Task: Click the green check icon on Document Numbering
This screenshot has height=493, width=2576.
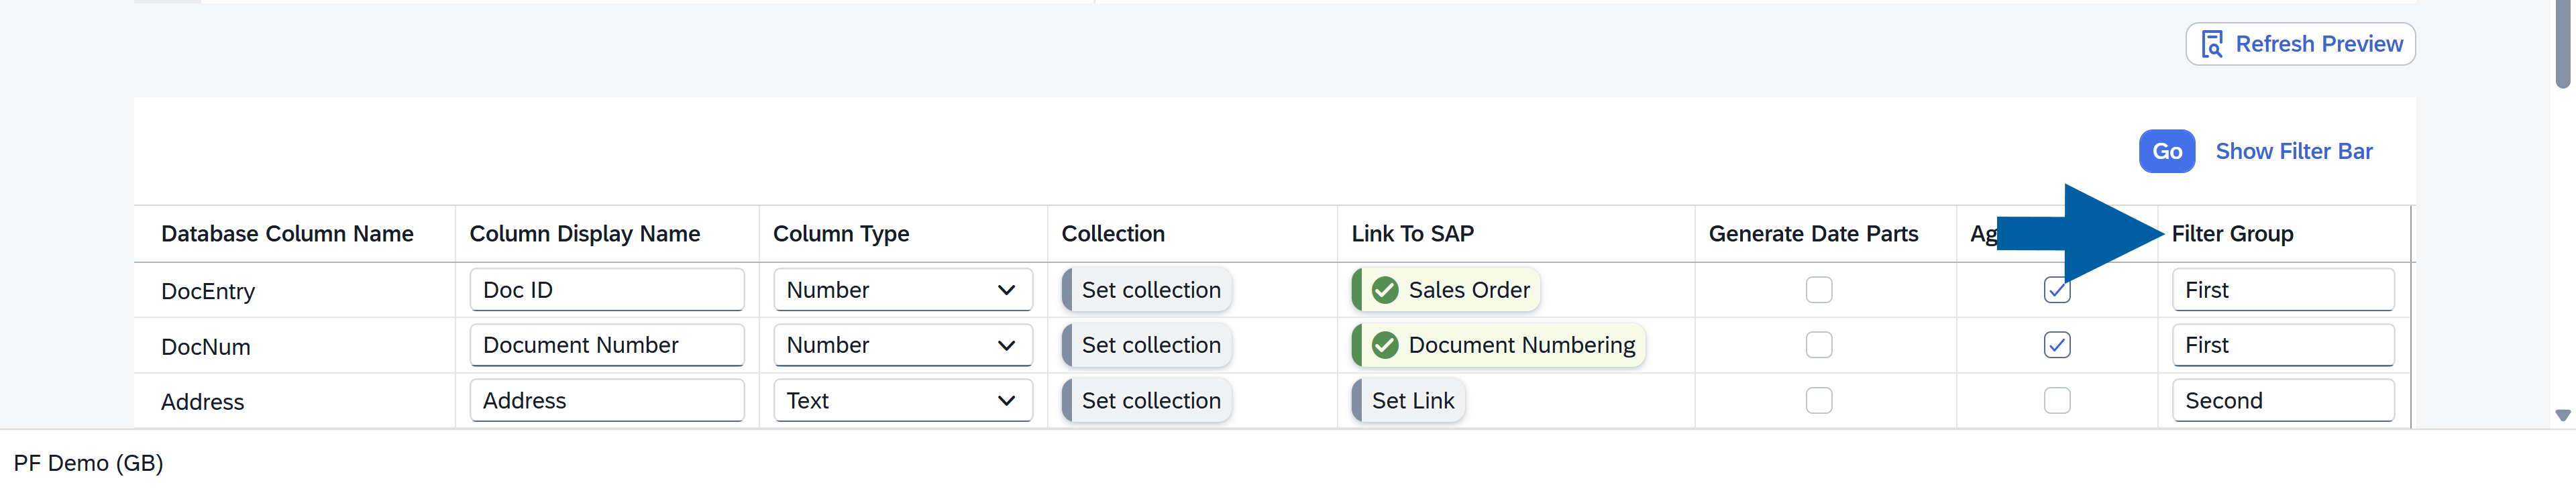Action: coord(1385,345)
